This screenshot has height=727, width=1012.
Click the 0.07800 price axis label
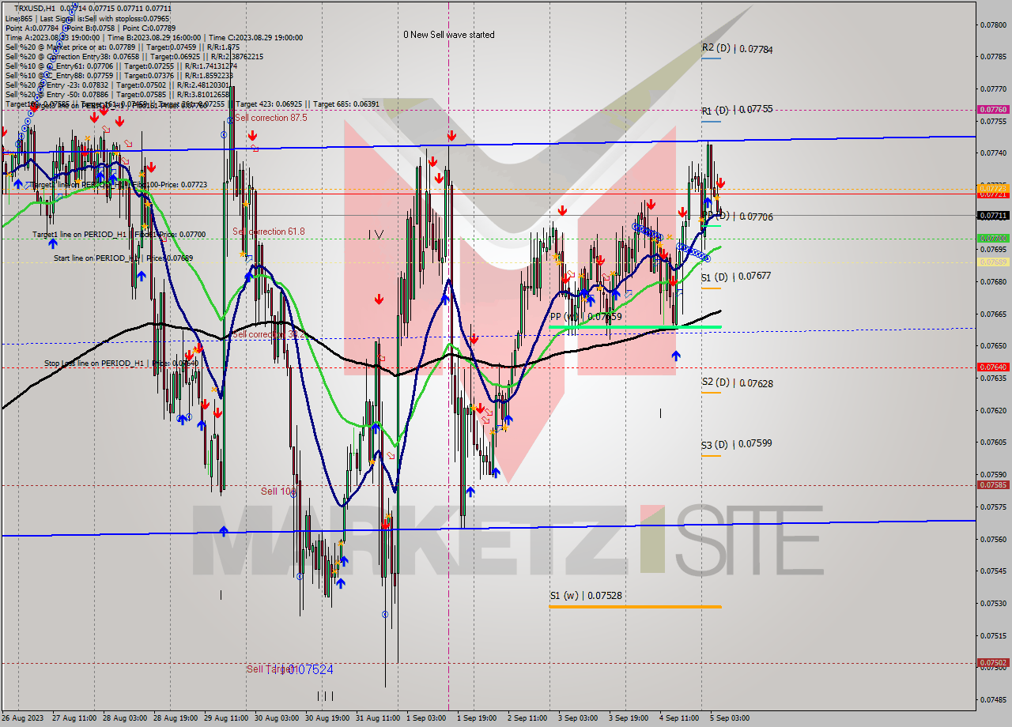(x=993, y=24)
